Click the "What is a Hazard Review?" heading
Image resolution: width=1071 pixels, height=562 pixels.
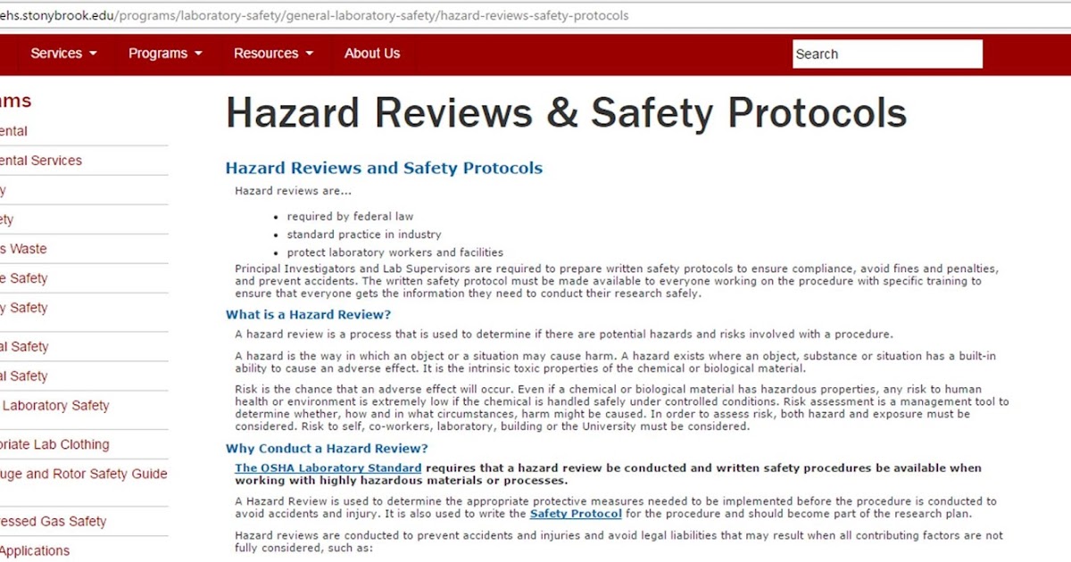click(307, 314)
